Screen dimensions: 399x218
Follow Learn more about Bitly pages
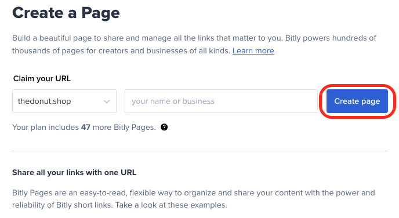(253, 51)
